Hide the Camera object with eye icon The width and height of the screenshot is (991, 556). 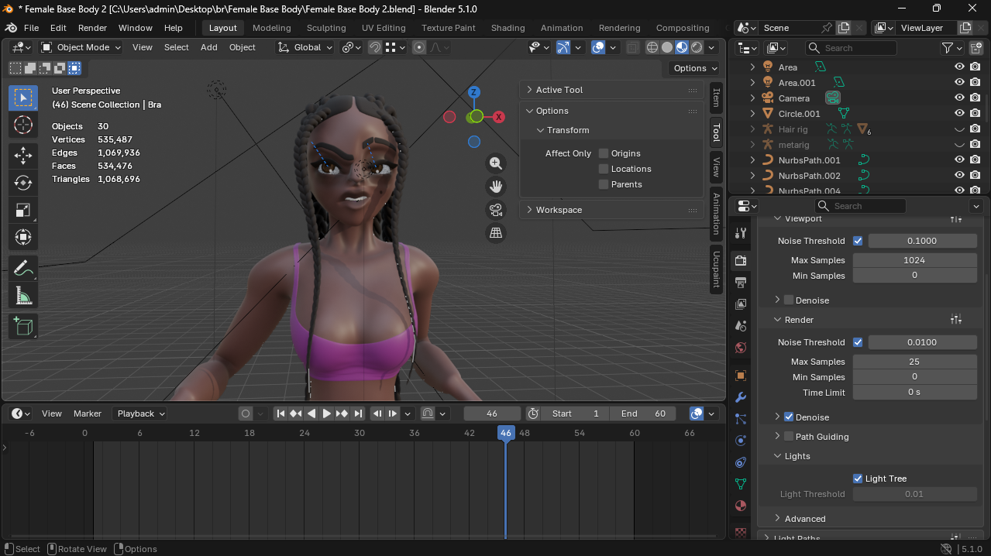959,98
